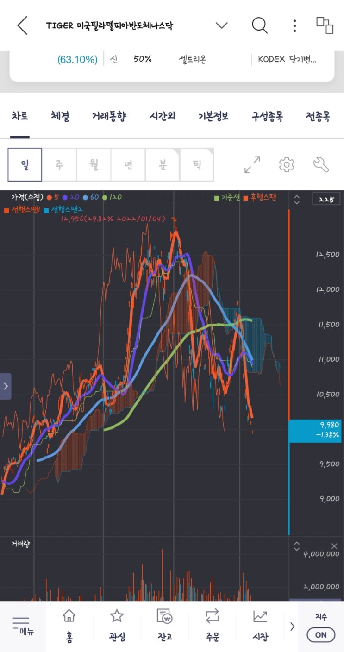Viewport: 344px width, 652px height.
Task: Tap the back arrow icon
Action: [x=22, y=25]
